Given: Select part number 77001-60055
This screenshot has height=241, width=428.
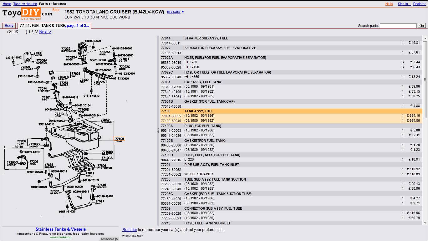Looking at the screenshot, I should click(x=171, y=116).
